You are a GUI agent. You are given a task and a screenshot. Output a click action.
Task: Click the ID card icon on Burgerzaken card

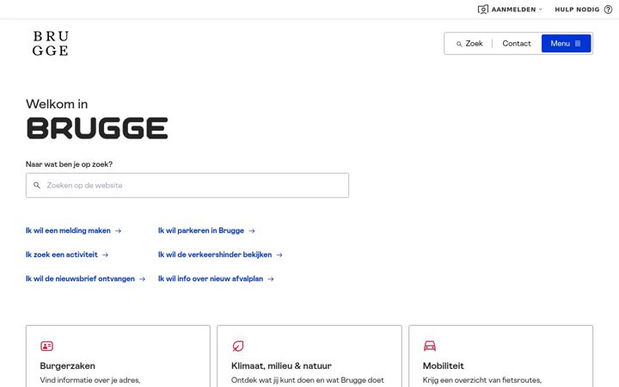46,346
